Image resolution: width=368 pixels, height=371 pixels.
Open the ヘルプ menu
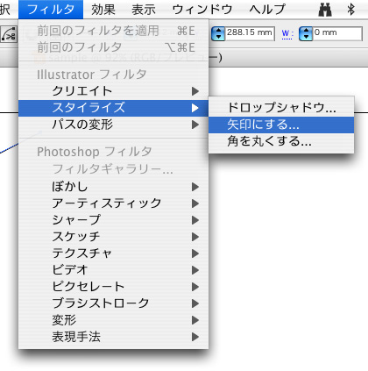click(267, 10)
